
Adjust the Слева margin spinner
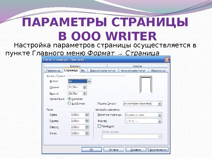pyautogui.click(x=87, y=115)
